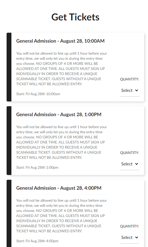148x247 pixels.
Task: Click General Admission August 28, 10:00AM title
Action: pos(60,41)
